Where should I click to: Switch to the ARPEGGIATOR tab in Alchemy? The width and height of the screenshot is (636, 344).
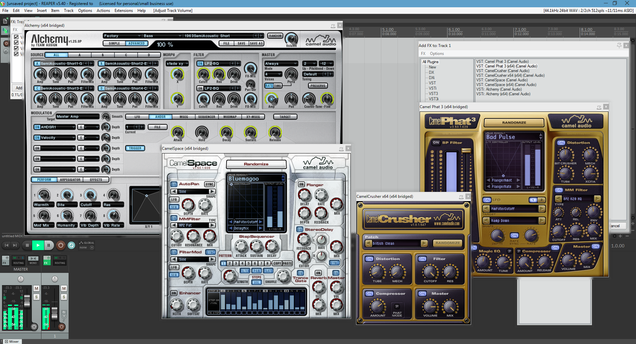pos(70,180)
